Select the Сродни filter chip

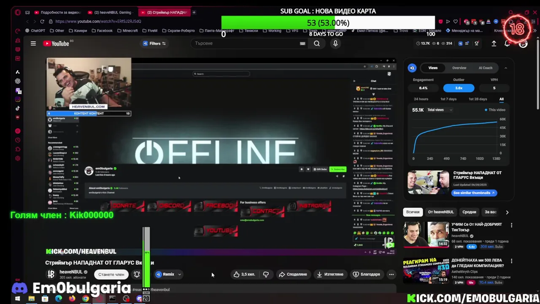pyautogui.click(x=469, y=212)
